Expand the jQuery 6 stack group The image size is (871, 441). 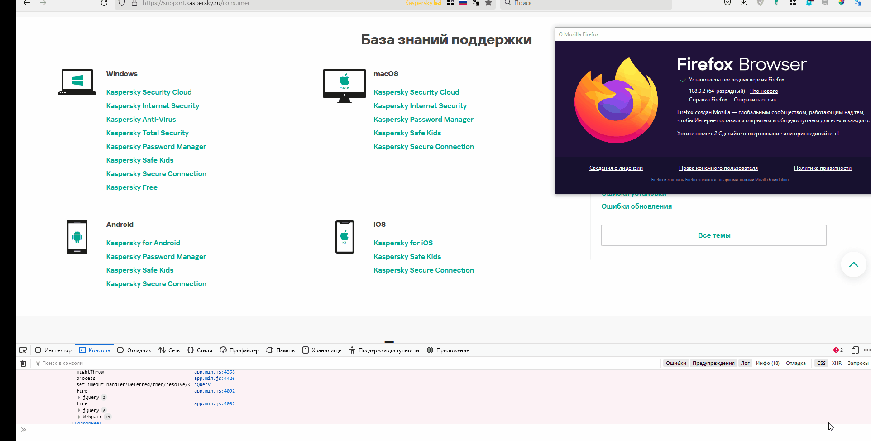click(x=79, y=411)
